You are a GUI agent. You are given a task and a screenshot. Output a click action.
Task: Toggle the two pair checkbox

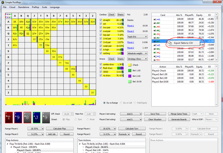101,28
